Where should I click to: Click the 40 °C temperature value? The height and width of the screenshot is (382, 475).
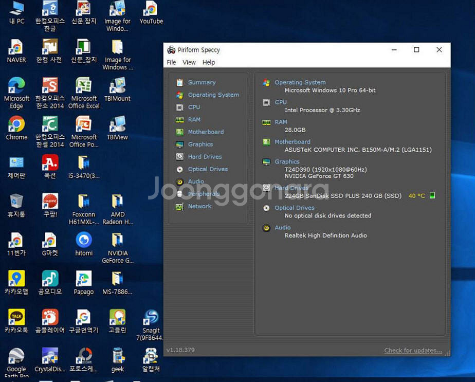tap(416, 196)
